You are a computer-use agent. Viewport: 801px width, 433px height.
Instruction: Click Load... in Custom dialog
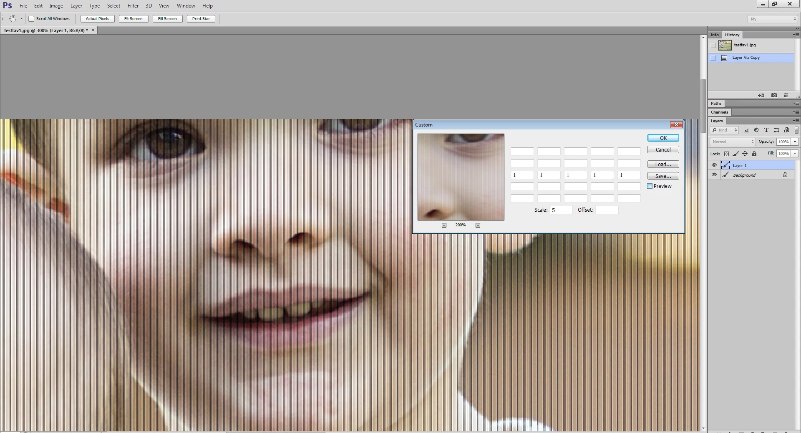coord(663,165)
